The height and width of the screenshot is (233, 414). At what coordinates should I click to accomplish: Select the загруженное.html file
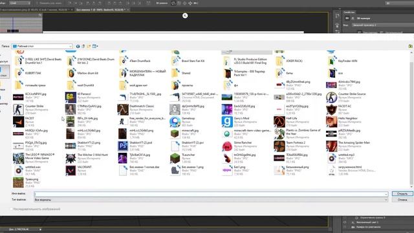351,170
